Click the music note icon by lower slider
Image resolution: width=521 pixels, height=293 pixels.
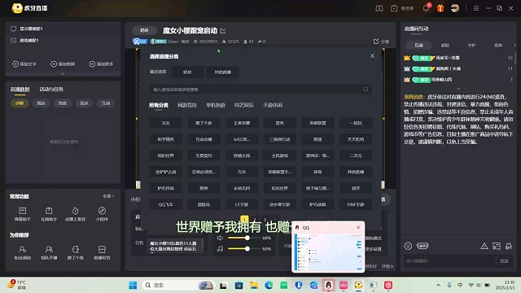pos(220,248)
